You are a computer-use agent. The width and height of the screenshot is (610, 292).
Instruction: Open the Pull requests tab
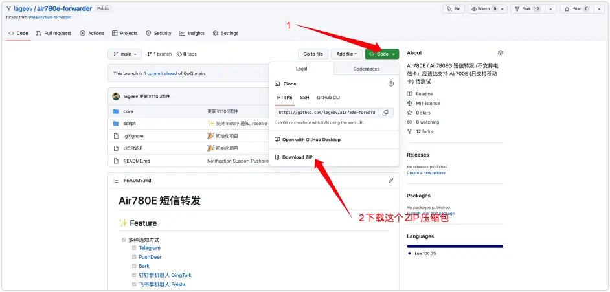pos(54,33)
